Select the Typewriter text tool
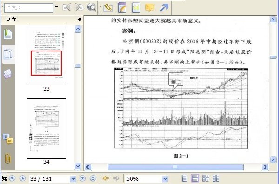The image size is (279, 184). (136, 7)
